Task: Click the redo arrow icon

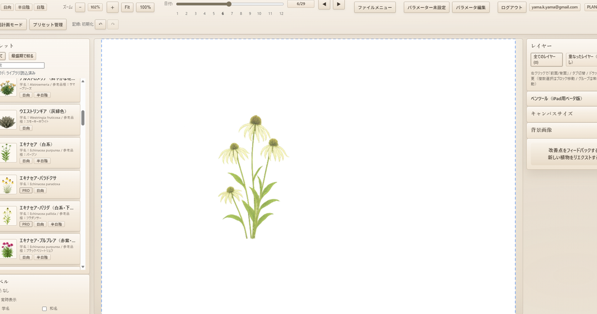Action: click(x=113, y=24)
